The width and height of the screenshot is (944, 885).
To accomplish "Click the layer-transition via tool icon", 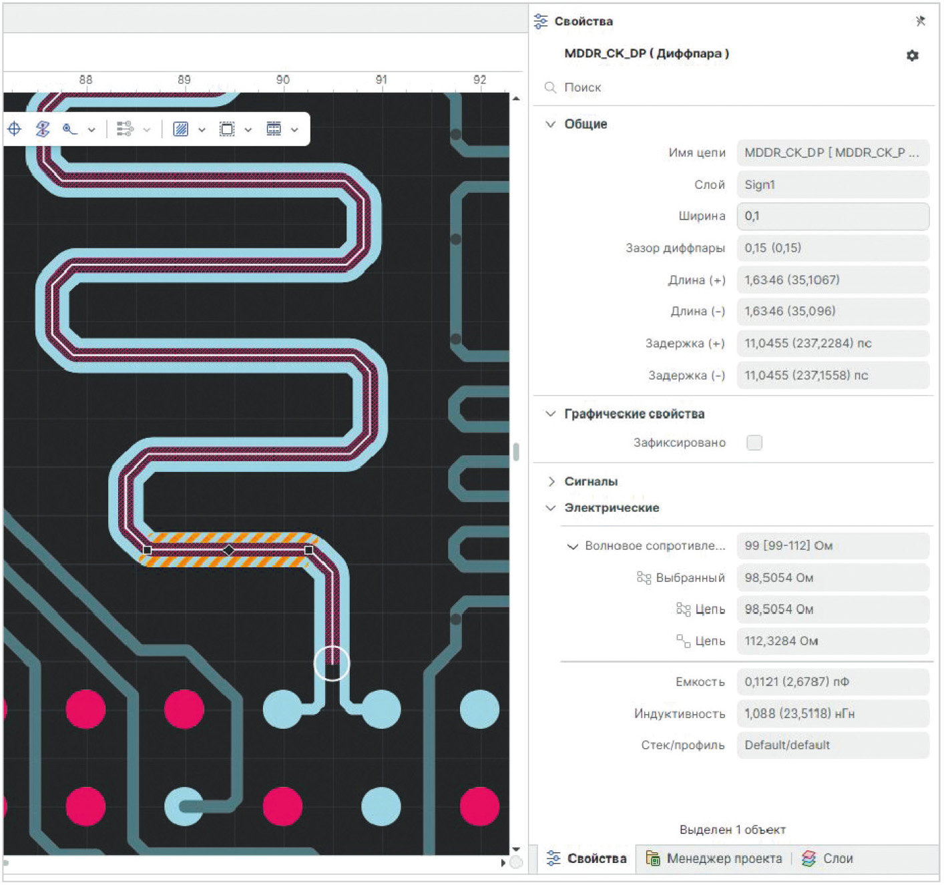I will tap(43, 129).
